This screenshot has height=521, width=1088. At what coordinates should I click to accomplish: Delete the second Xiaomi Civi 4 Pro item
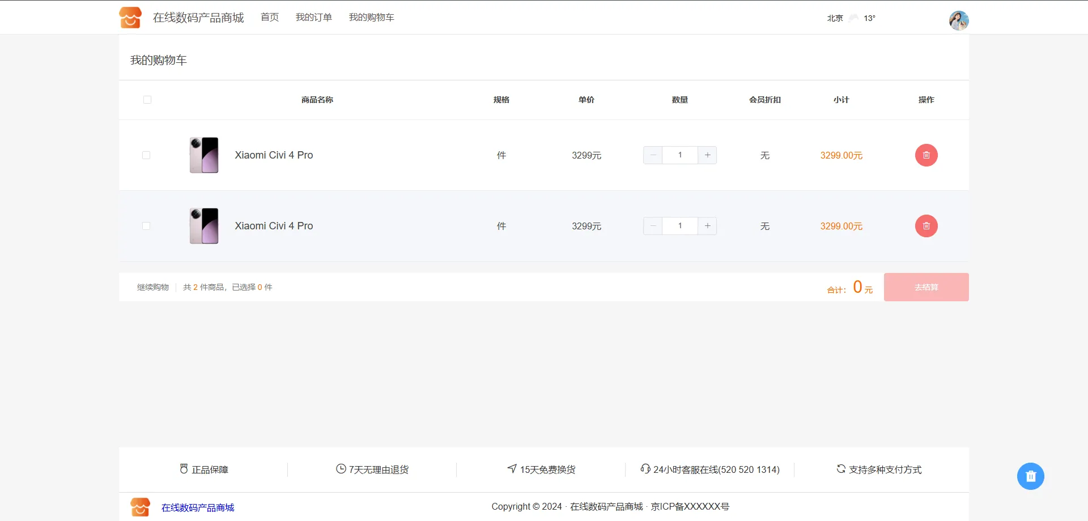point(926,226)
